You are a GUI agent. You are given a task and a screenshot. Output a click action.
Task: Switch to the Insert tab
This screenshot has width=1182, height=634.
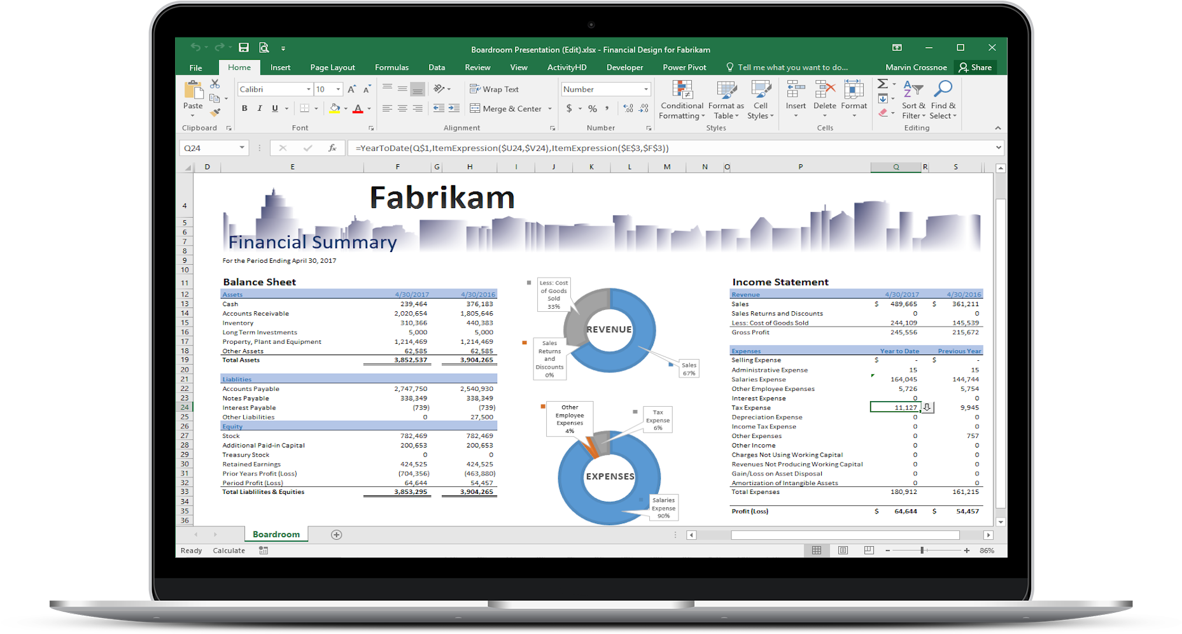click(280, 67)
